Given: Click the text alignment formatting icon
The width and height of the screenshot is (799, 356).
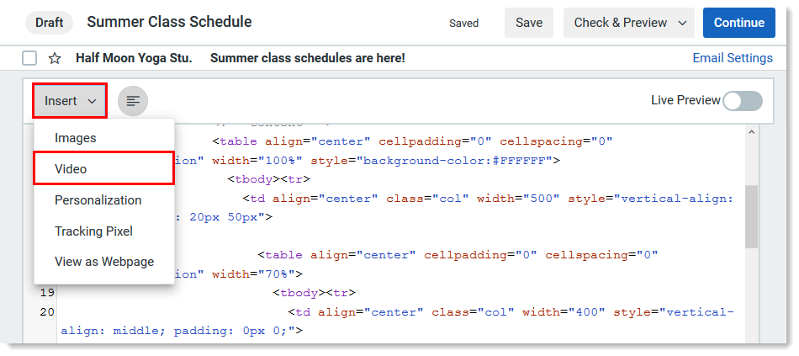Looking at the screenshot, I should coord(133,101).
